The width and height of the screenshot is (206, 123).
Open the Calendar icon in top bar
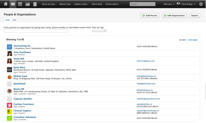click(x=20, y=4)
